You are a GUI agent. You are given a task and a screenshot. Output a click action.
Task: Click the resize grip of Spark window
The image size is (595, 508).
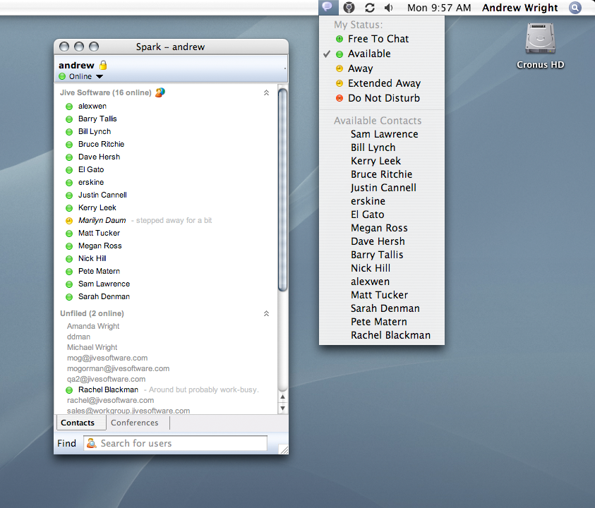(x=284, y=449)
